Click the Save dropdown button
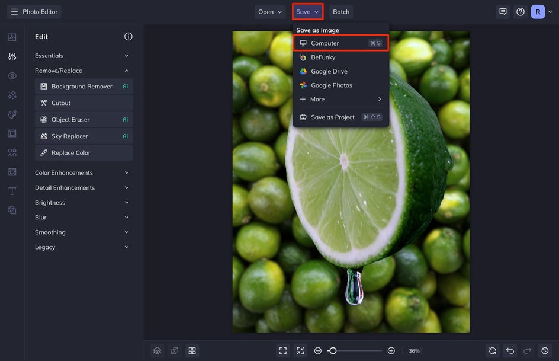 tap(307, 12)
